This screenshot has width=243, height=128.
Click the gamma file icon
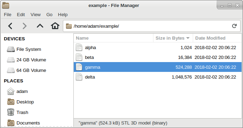click(x=79, y=67)
